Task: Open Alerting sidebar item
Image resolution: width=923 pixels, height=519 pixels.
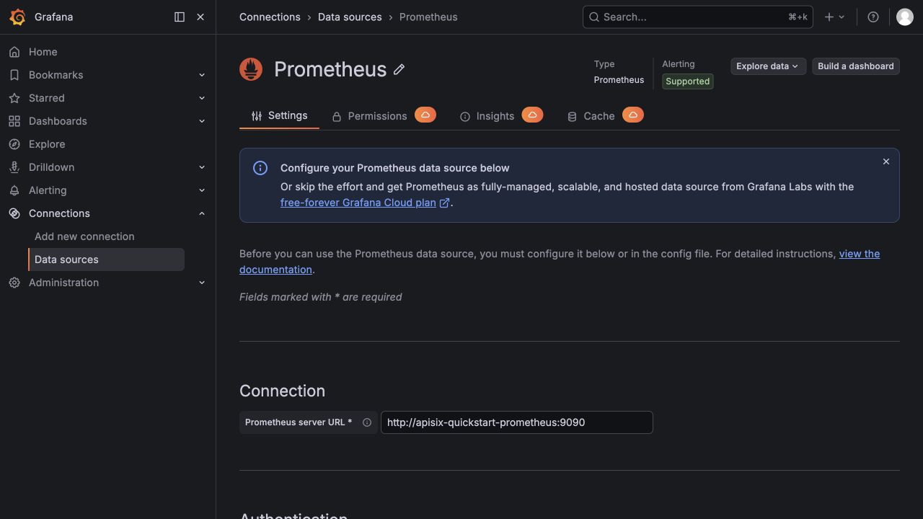Action: tap(48, 190)
